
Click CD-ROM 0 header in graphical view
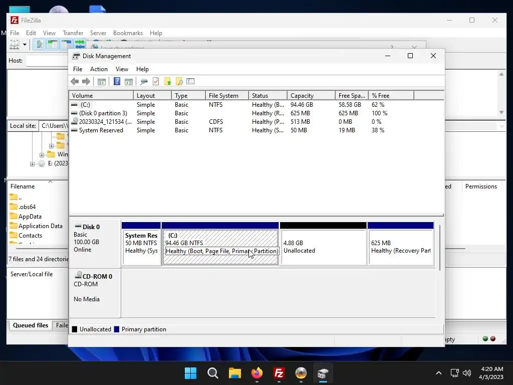(x=95, y=293)
